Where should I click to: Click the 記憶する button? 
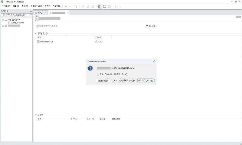(x=103, y=80)
